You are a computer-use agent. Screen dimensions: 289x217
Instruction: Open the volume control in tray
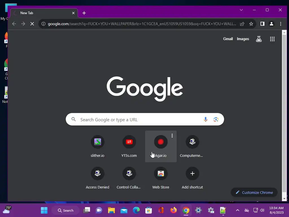click(262, 210)
